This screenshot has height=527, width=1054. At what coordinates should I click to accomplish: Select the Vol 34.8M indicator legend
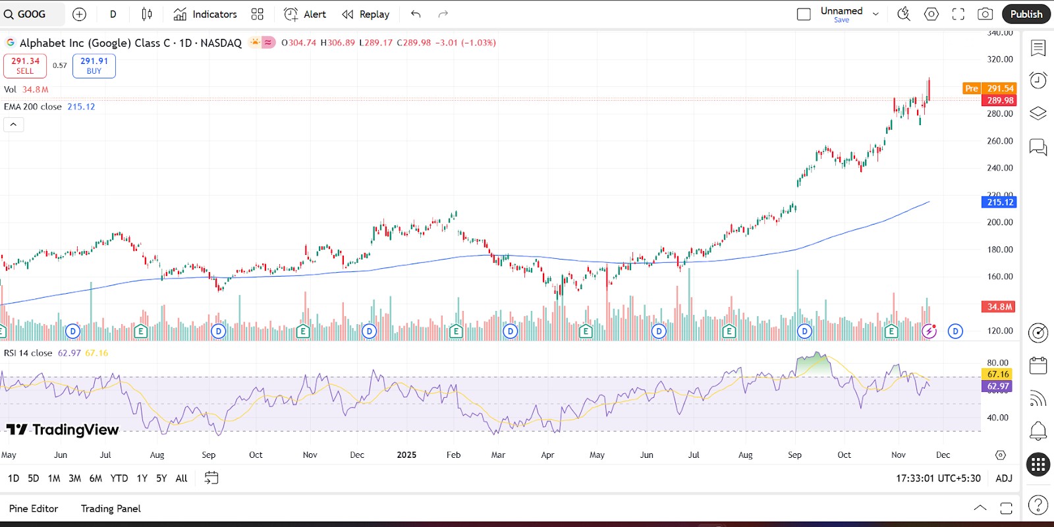(x=26, y=90)
